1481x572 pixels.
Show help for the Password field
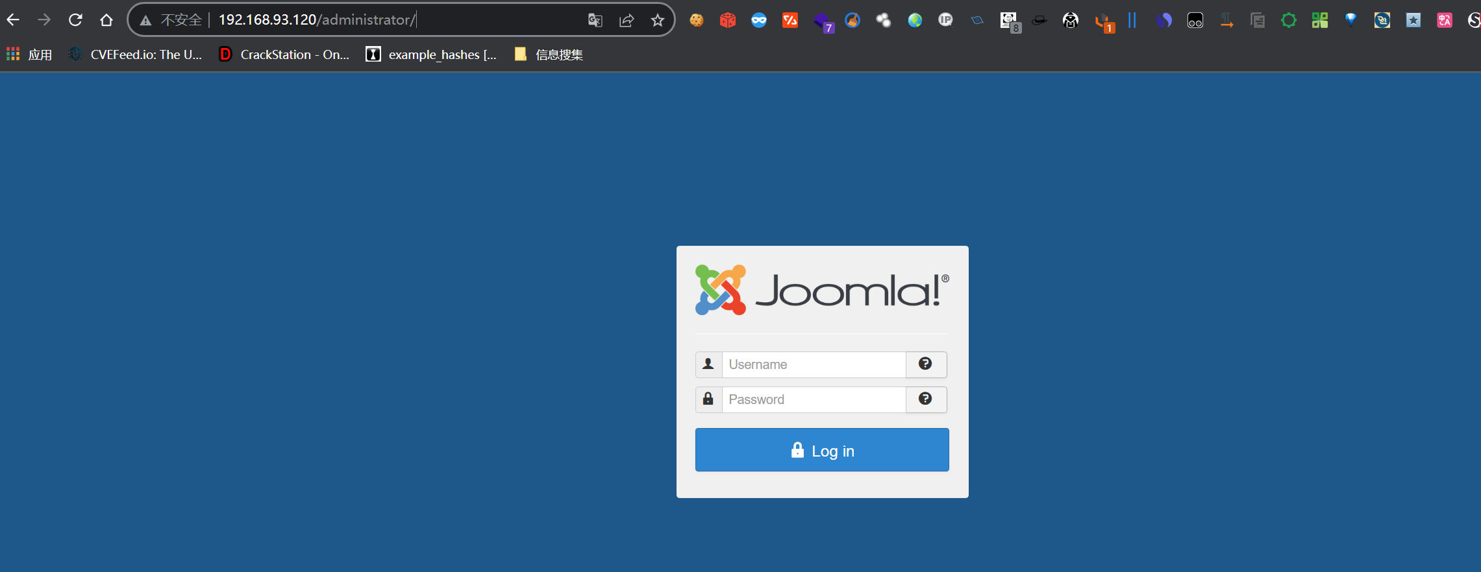coord(926,399)
